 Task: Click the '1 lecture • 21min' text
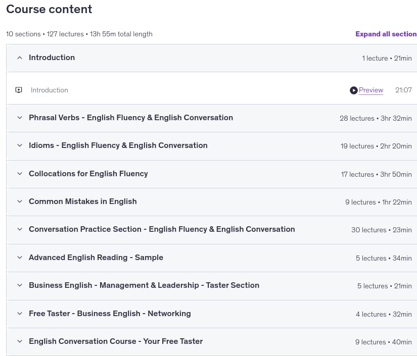[387, 58]
